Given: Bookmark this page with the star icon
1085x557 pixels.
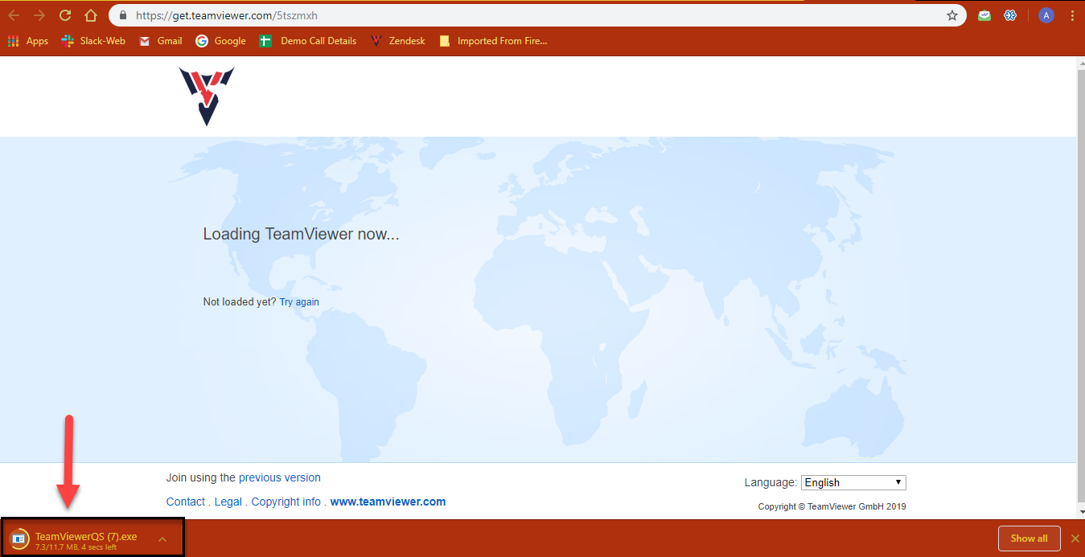Looking at the screenshot, I should coord(952,15).
